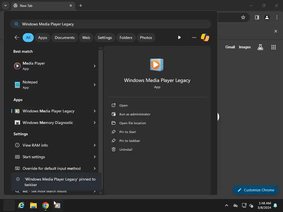Choose Open file location
This screenshot has width=283, height=212.
(x=132, y=123)
